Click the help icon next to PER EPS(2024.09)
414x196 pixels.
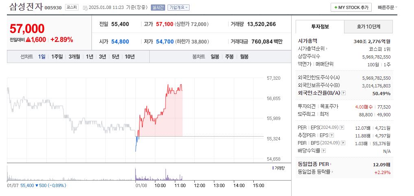point(341,128)
